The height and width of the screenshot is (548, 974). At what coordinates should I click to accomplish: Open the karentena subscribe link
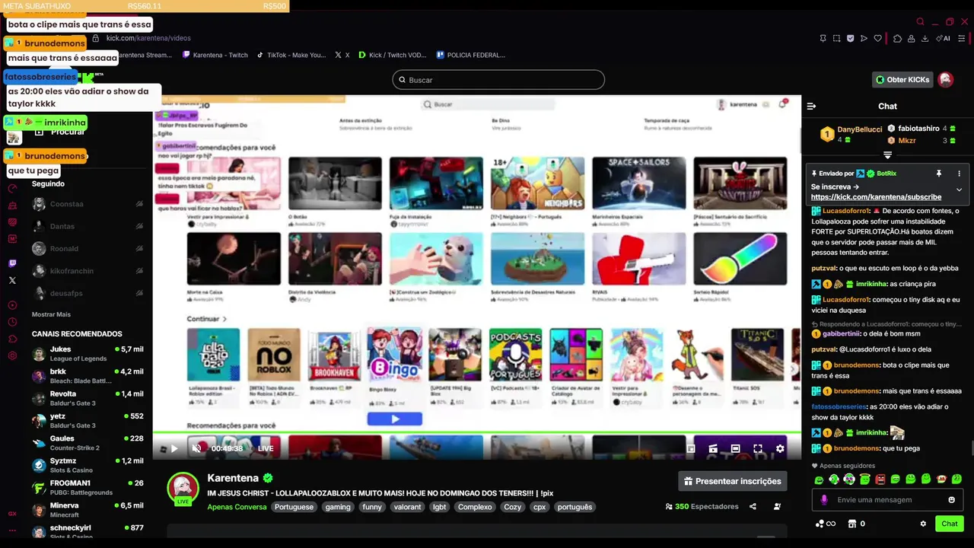coord(876,197)
